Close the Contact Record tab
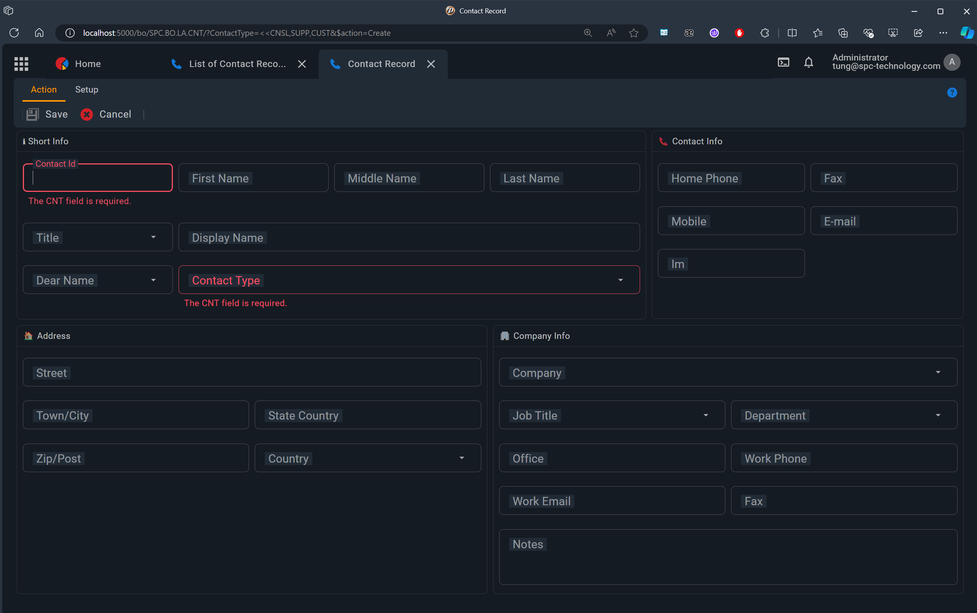The width and height of the screenshot is (977, 613). (431, 64)
